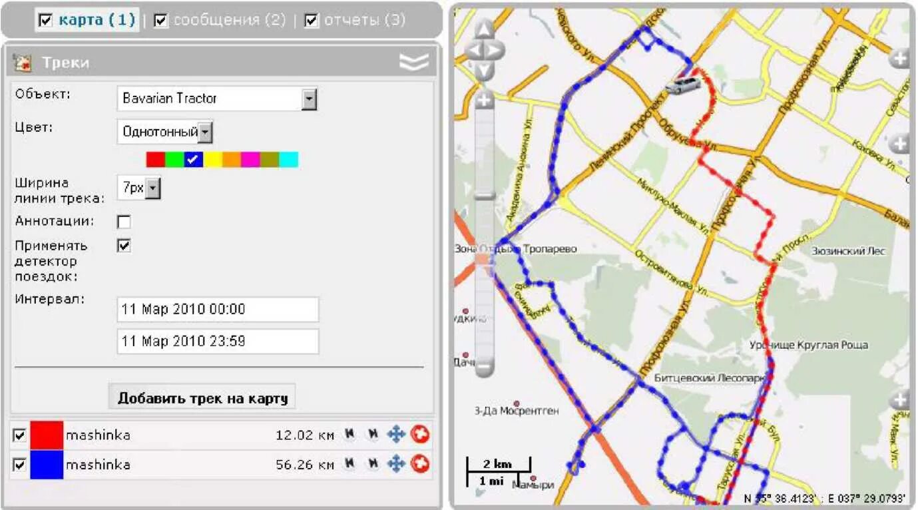Zoom in using the map plus button
918x510 pixels.
tap(484, 101)
